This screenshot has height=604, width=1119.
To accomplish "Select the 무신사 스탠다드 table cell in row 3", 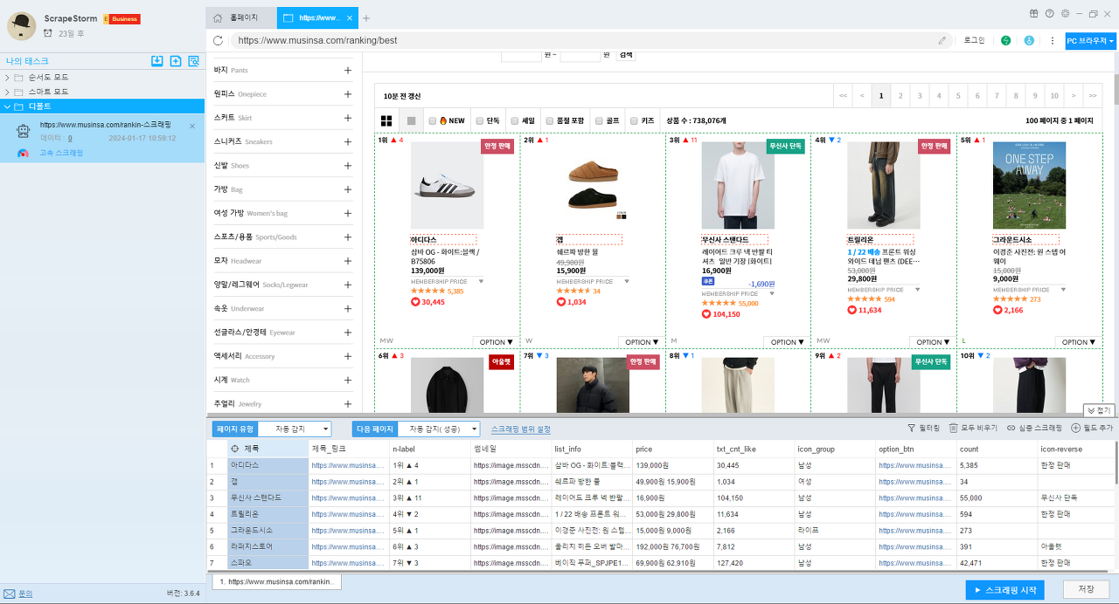I will point(268,498).
